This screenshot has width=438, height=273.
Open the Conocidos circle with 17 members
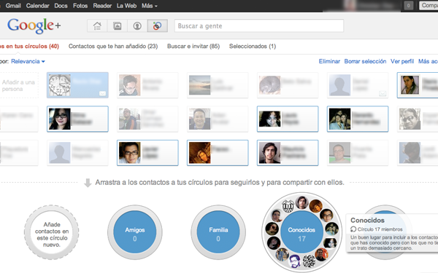click(x=301, y=232)
